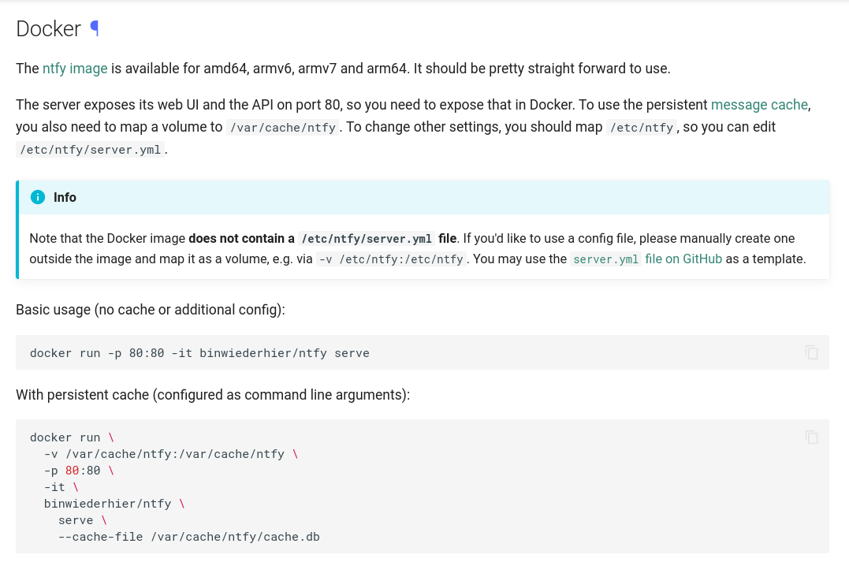Open the server.yml "file on GitHub" link
Viewport: 849px width, 562px height.
pyautogui.click(x=683, y=259)
